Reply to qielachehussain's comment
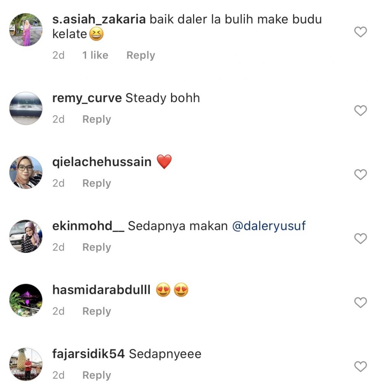 coord(96,183)
